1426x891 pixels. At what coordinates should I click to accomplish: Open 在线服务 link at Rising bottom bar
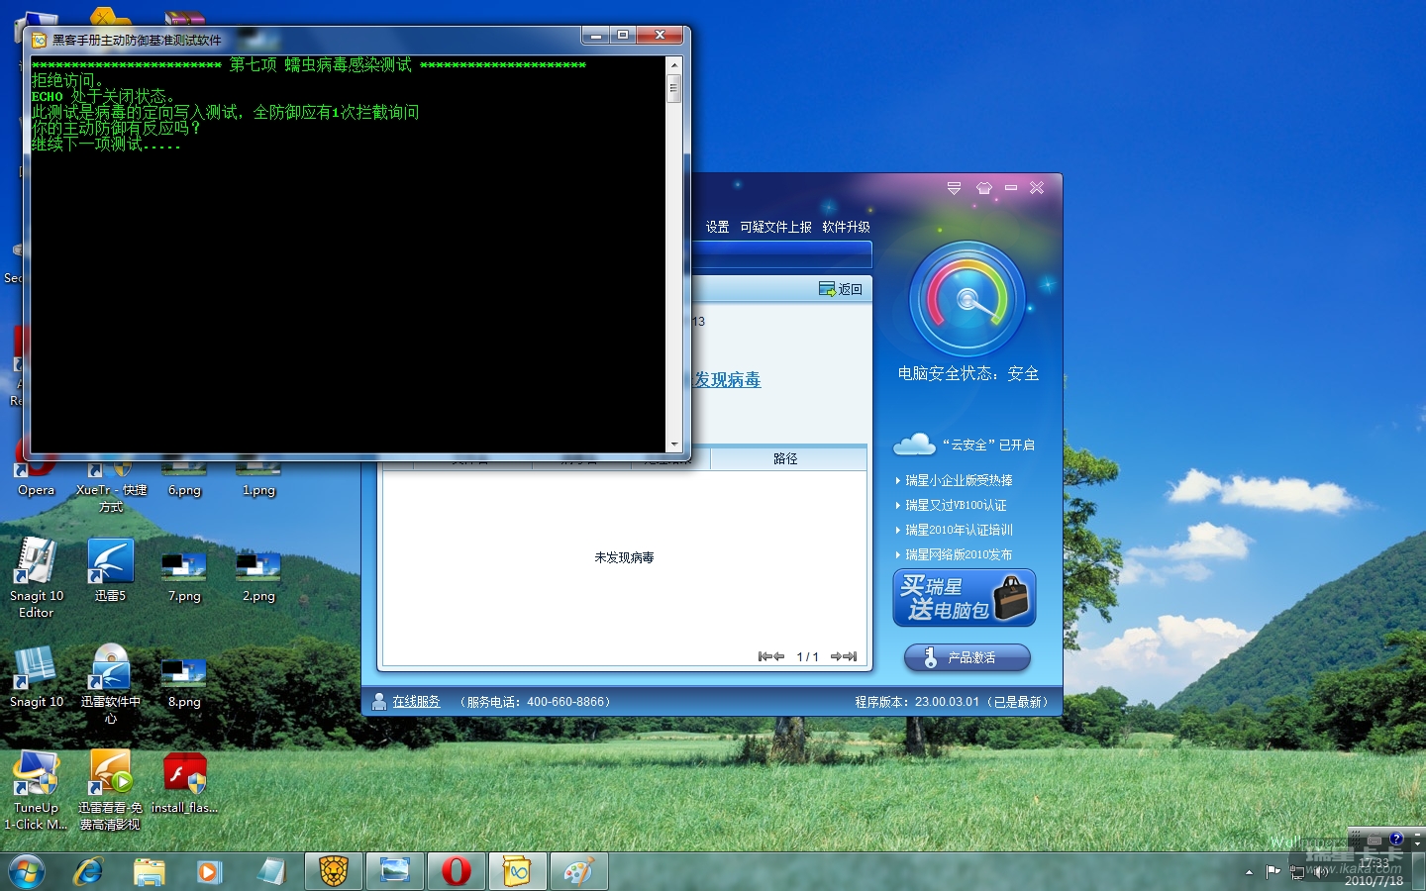[416, 701]
